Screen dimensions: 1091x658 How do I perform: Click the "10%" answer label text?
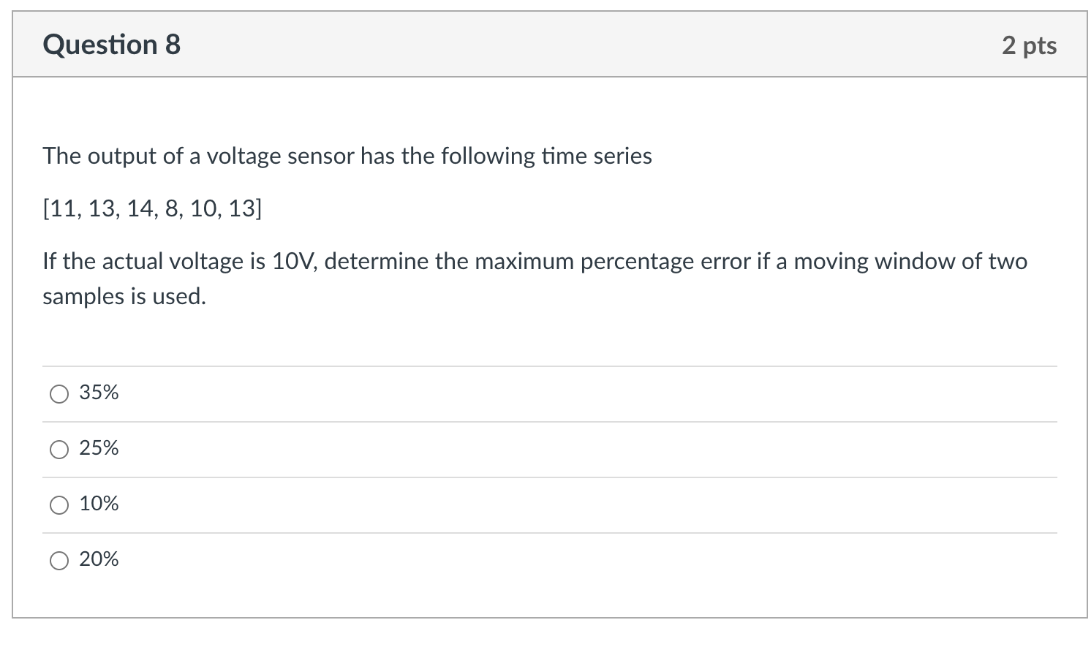pyautogui.click(x=99, y=504)
